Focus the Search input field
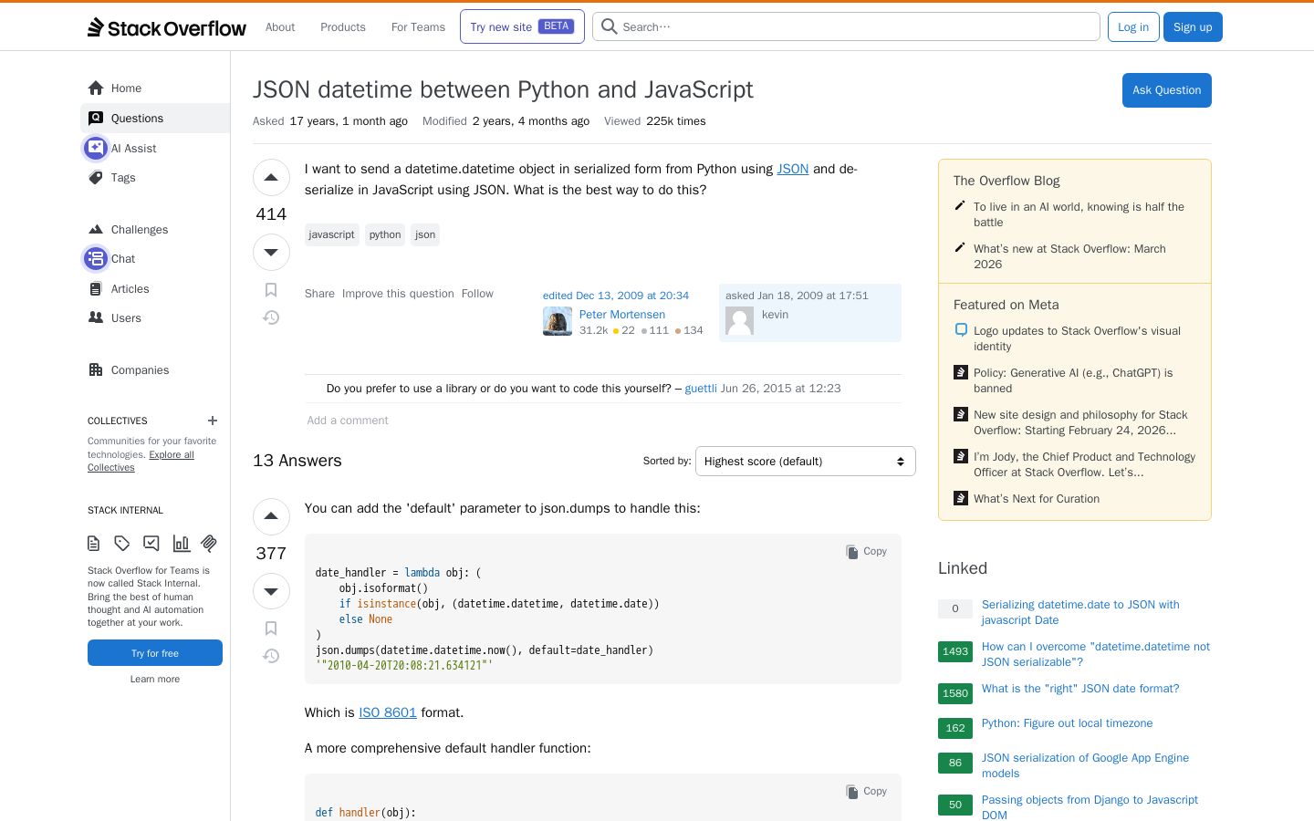 click(846, 26)
